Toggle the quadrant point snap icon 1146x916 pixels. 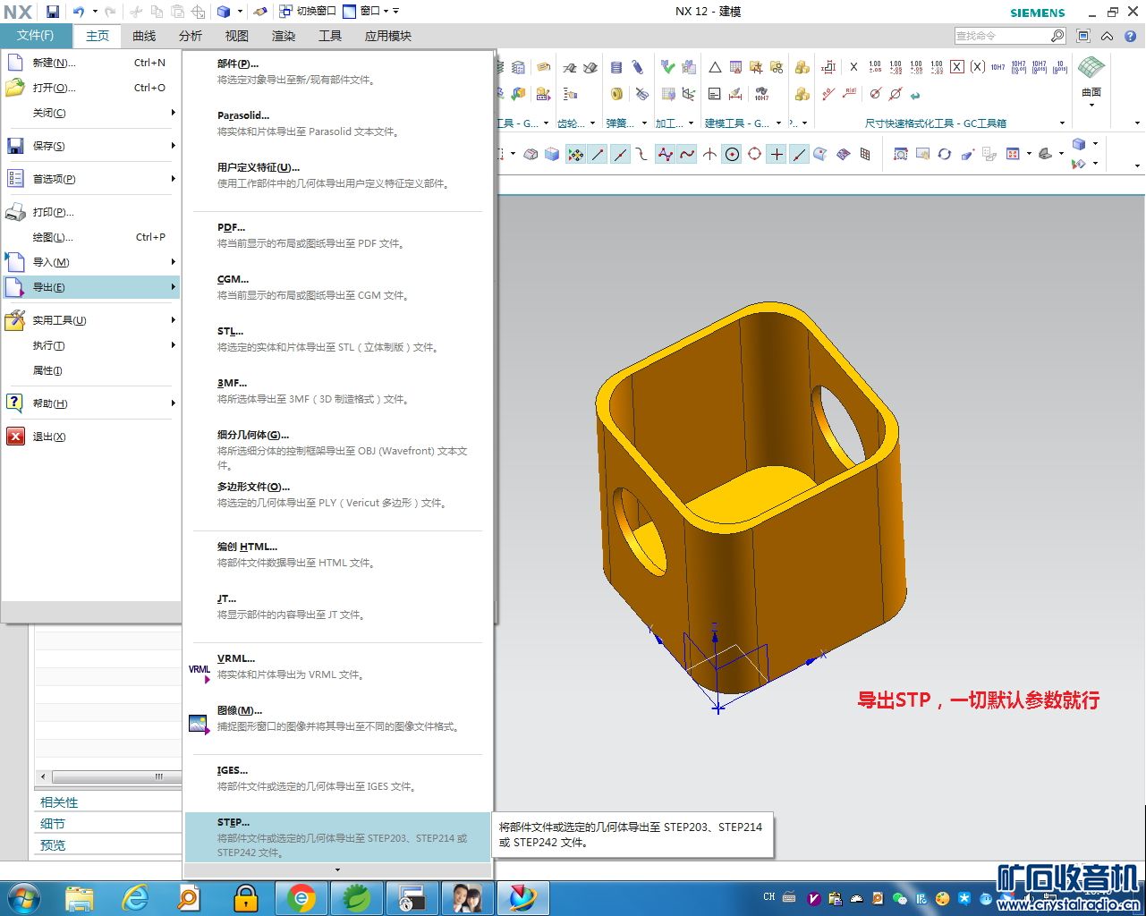click(754, 154)
